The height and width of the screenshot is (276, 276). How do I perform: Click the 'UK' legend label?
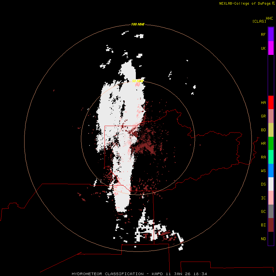coord(263,48)
